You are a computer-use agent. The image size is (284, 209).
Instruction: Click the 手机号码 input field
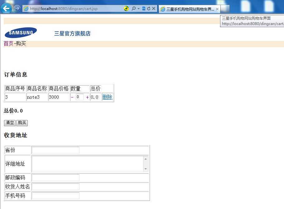(55, 196)
